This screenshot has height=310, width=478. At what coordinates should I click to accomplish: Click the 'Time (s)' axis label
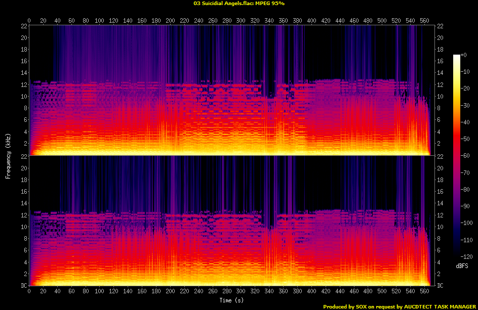231,300
